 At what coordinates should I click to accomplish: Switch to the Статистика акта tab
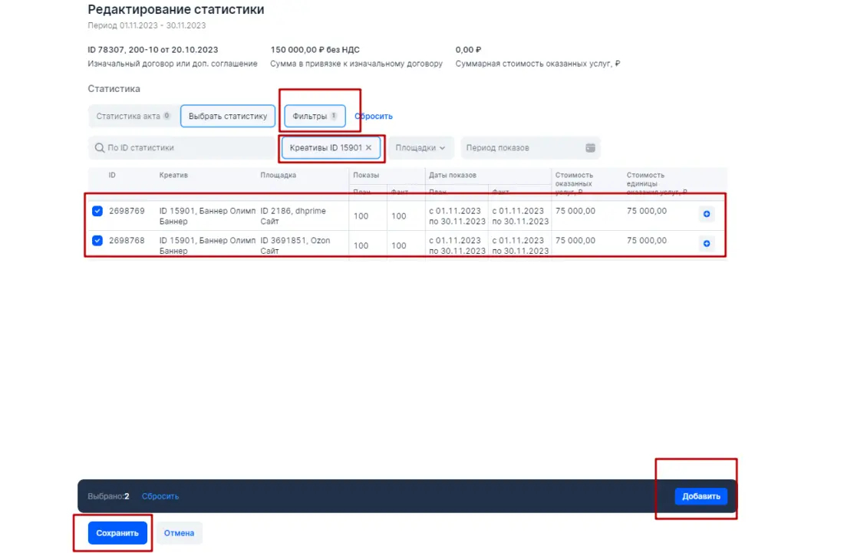133,116
